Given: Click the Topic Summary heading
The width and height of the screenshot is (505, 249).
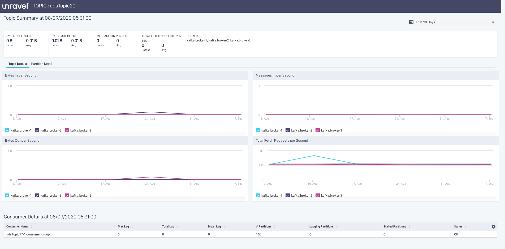Looking at the screenshot, I should click(48, 18).
